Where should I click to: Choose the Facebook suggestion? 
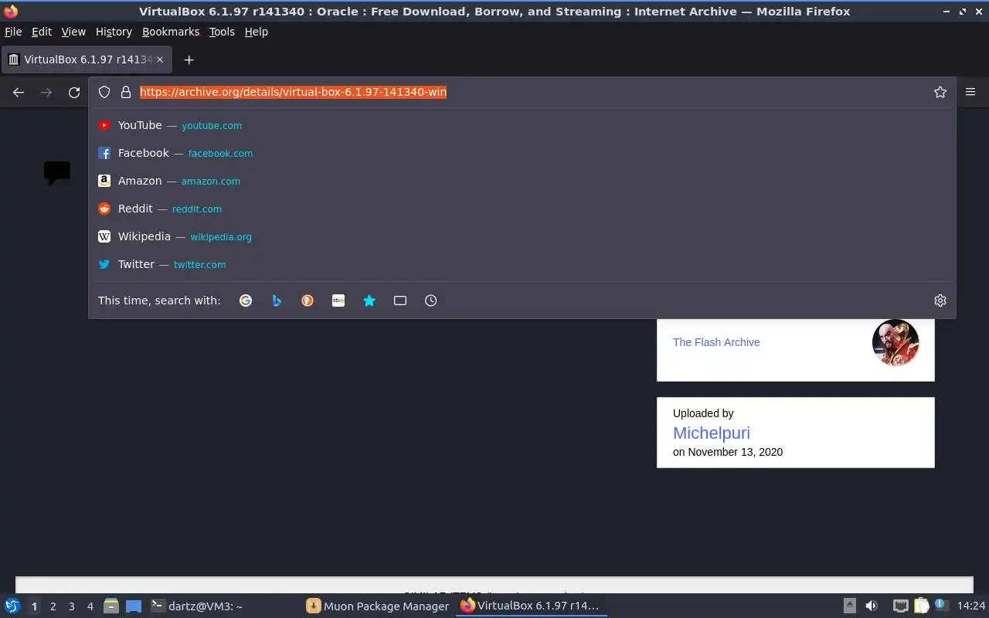click(x=522, y=153)
